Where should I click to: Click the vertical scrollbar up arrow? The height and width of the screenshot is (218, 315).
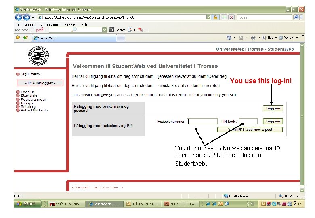point(302,45)
